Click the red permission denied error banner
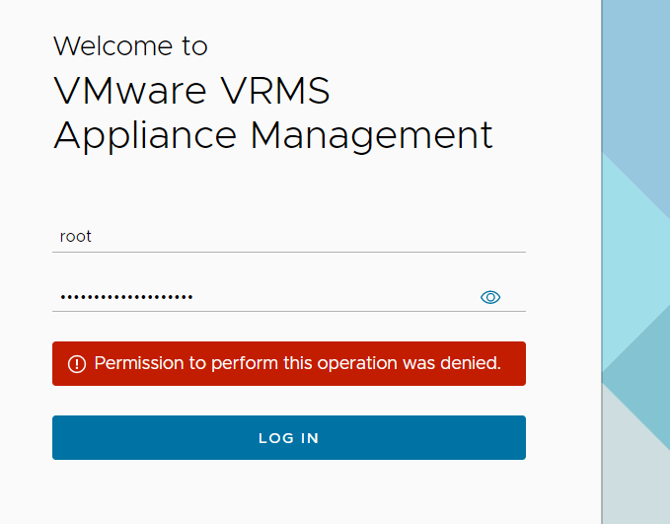Image resolution: width=670 pixels, height=524 pixels. pyautogui.click(x=288, y=363)
